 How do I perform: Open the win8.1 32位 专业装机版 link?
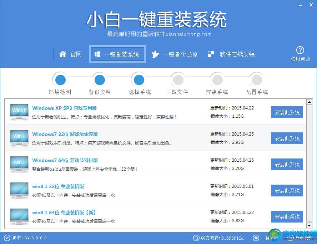coord(58,186)
